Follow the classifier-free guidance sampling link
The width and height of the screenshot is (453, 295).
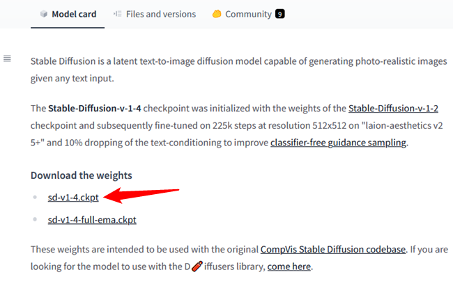(x=338, y=143)
